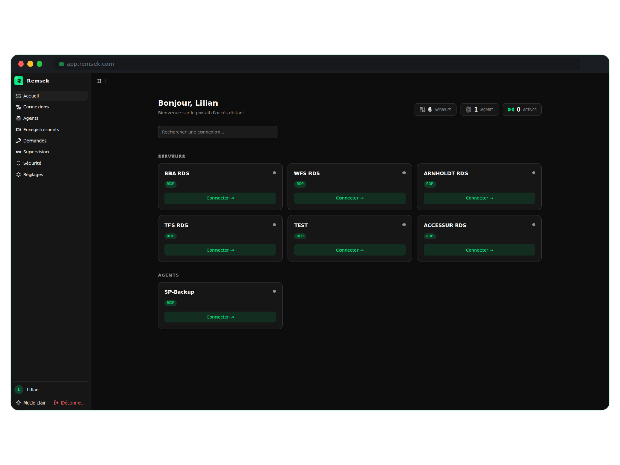Open Enregistrements via the camera icon

pos(19,129)
